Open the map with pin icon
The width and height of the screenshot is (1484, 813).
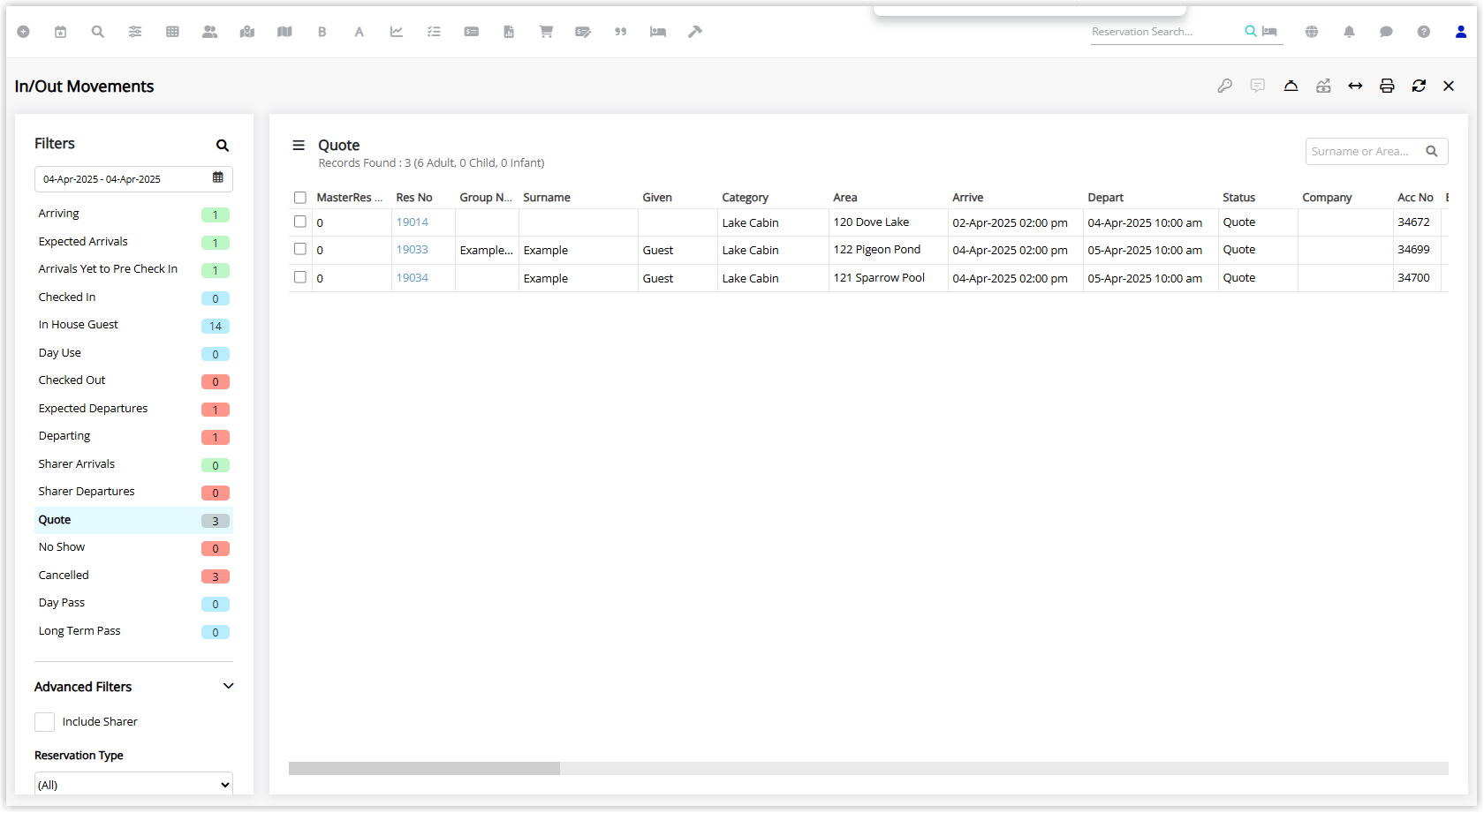247,32
